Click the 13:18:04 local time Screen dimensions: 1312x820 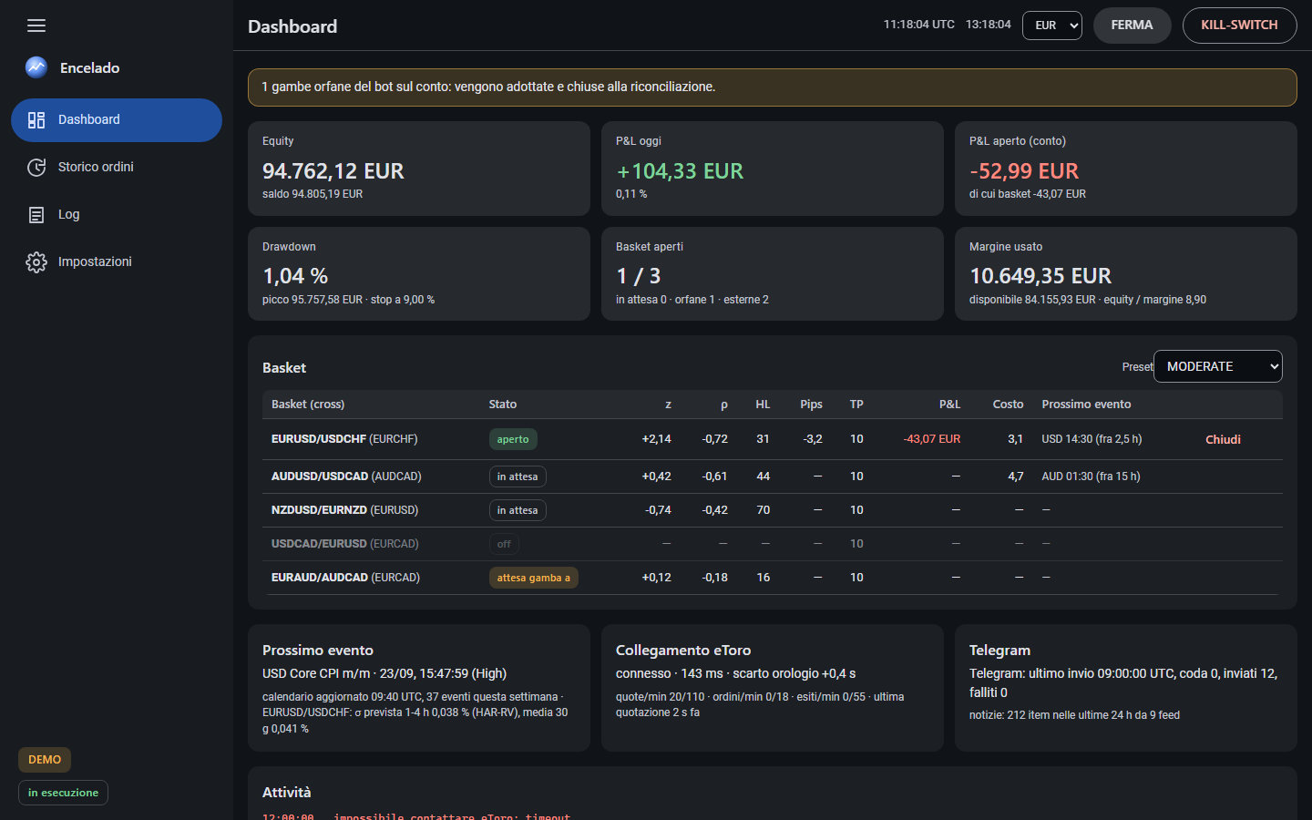tap(989, 25)
